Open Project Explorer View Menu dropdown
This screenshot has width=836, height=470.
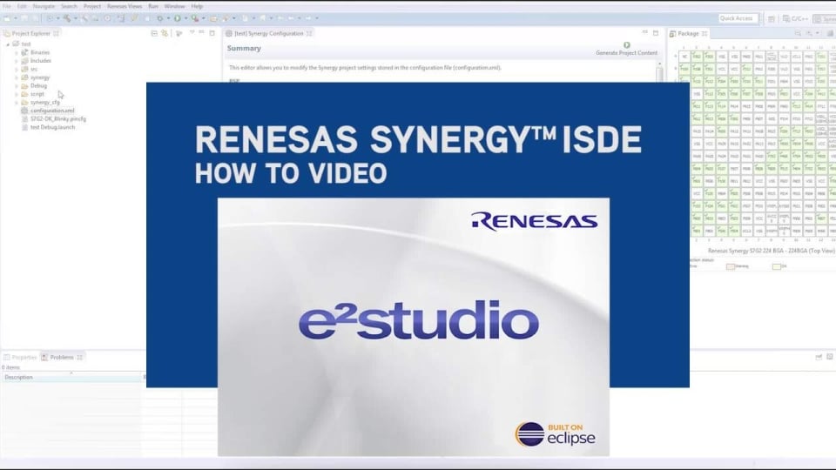click(x=192, y=33)
